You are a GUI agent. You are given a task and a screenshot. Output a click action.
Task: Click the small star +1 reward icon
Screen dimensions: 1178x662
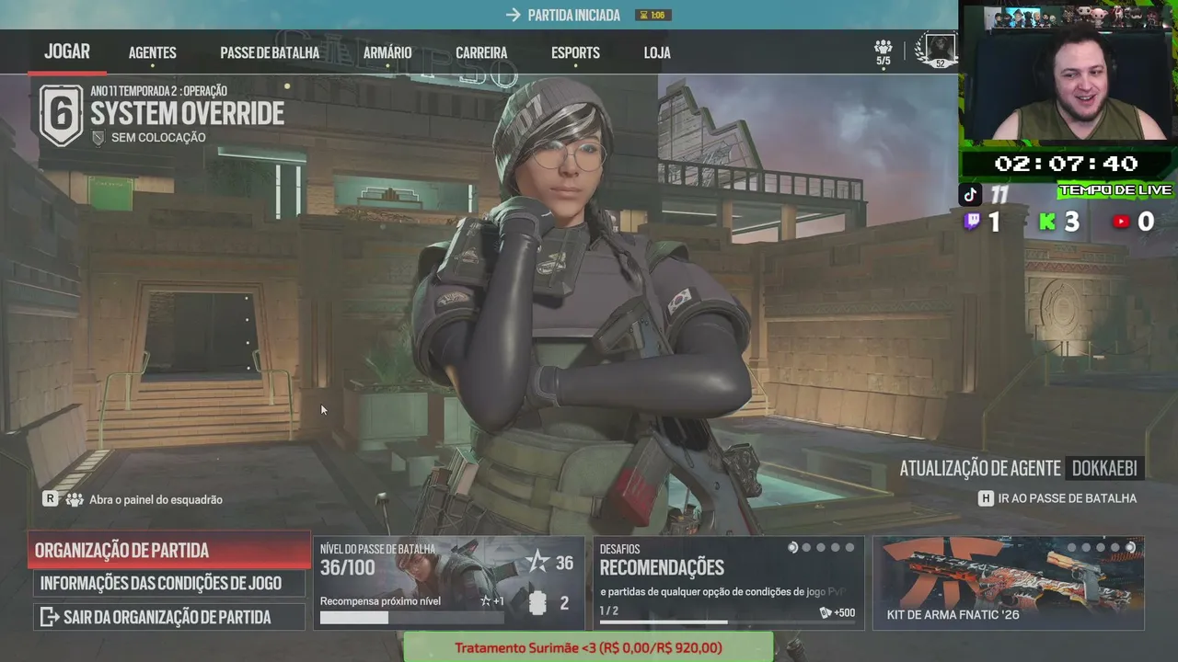tap(486, 601)
